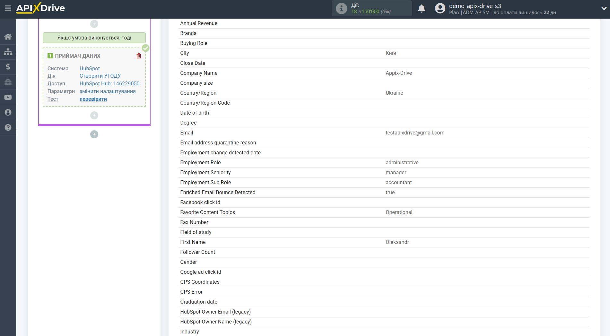Click the "Fax Number" row
The width and height of the screenshot is (610, 336).
click(x=384, y=222)
